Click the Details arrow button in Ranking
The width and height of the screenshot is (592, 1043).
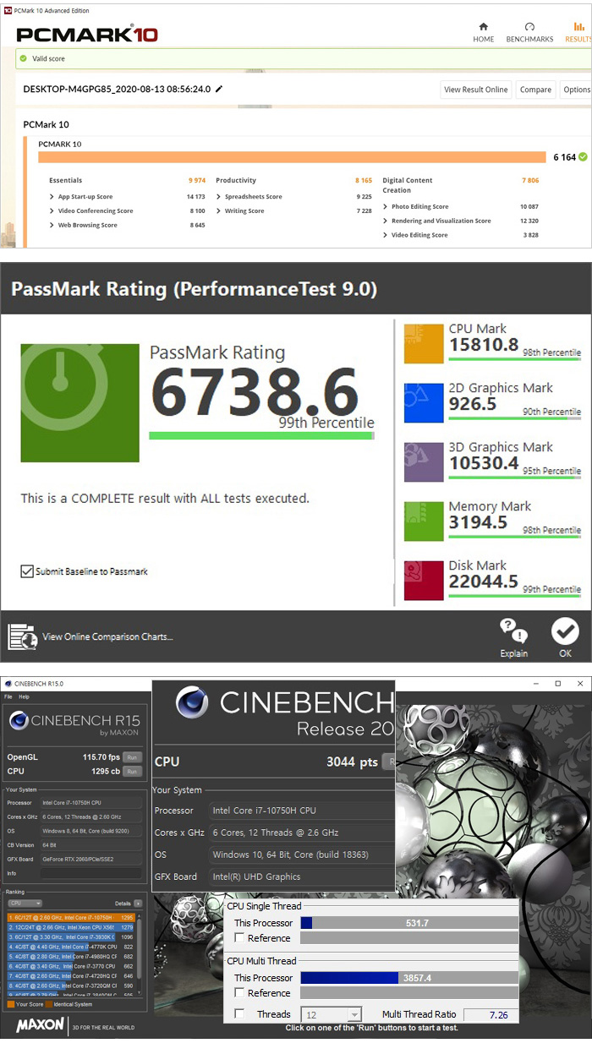(138, 904)
